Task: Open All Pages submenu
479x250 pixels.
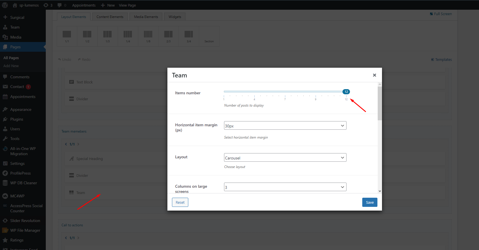Action: point(11,58)
